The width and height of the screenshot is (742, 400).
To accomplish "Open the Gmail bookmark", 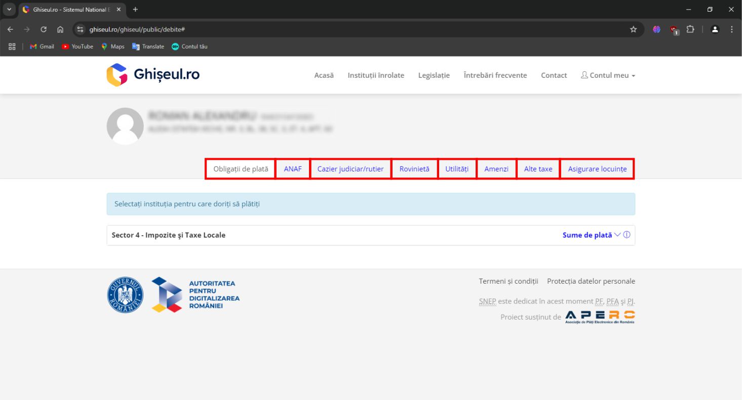I will [x=42, y=47].
